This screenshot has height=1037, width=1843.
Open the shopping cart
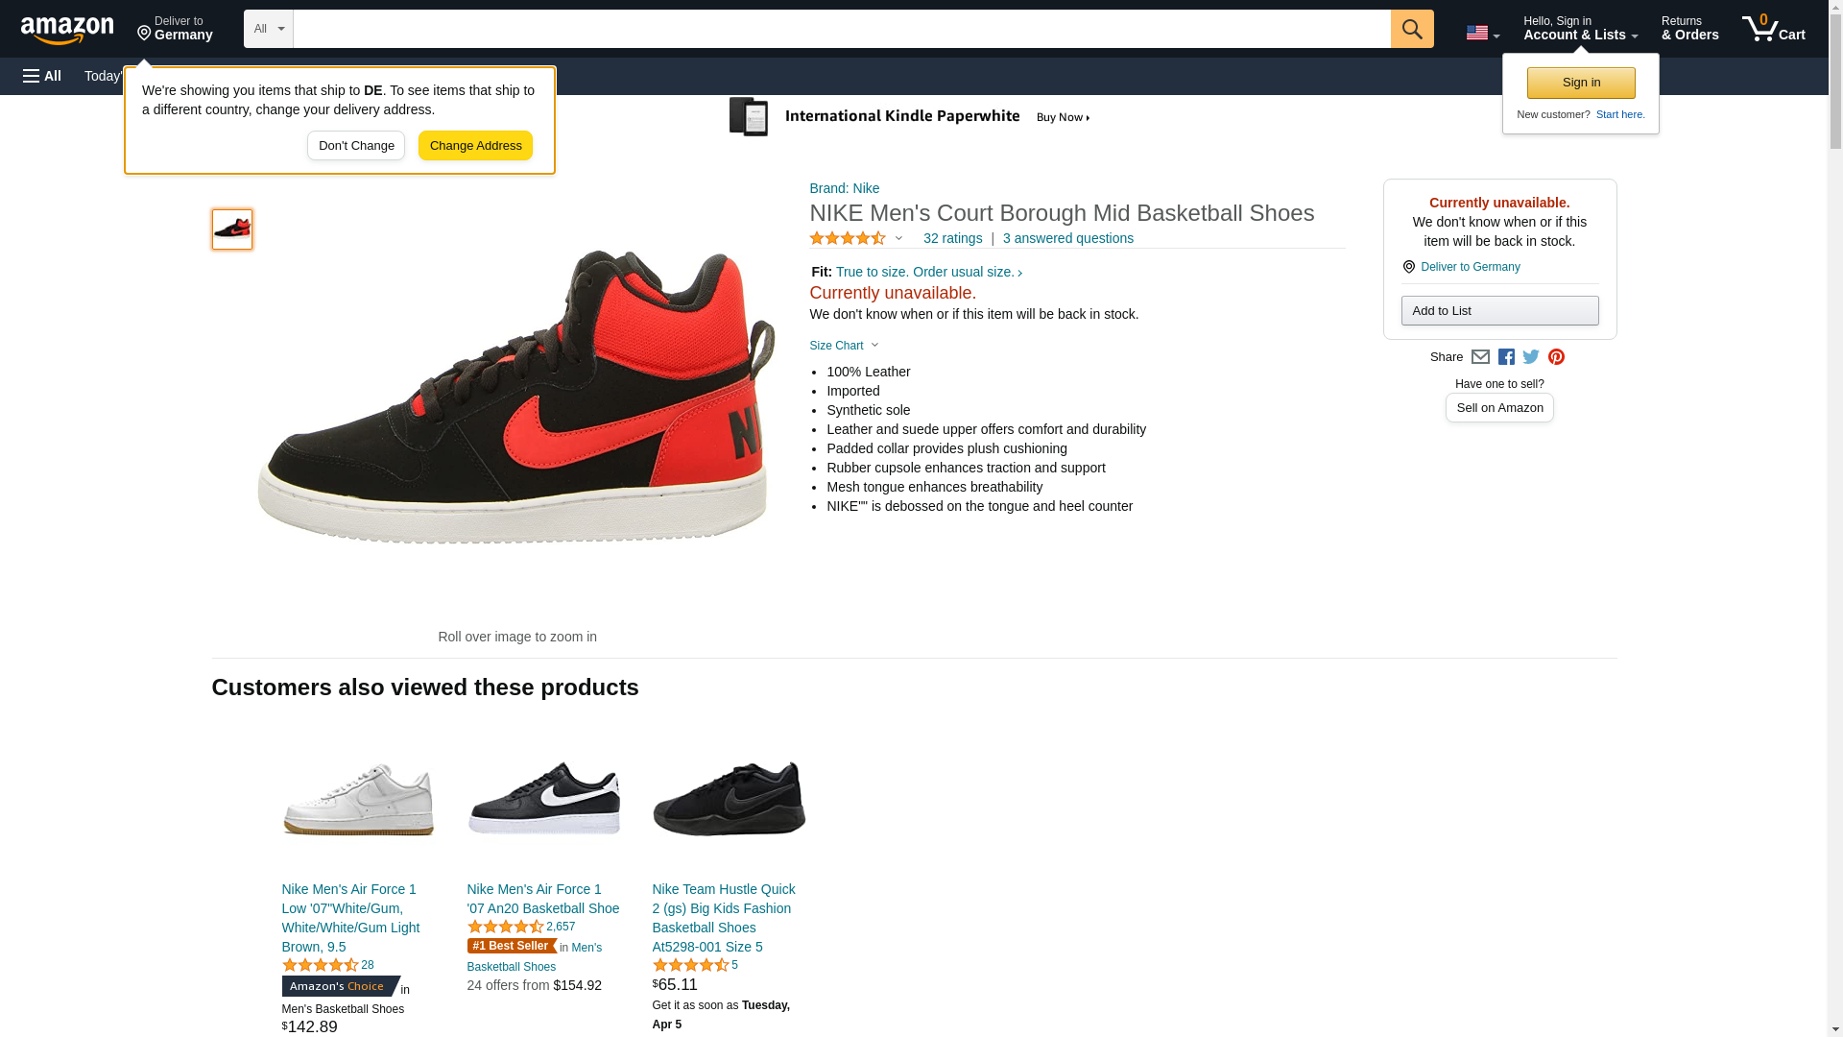1773,29
